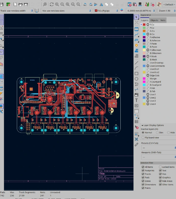Select the Dim inactive layers option

[157, 132]
